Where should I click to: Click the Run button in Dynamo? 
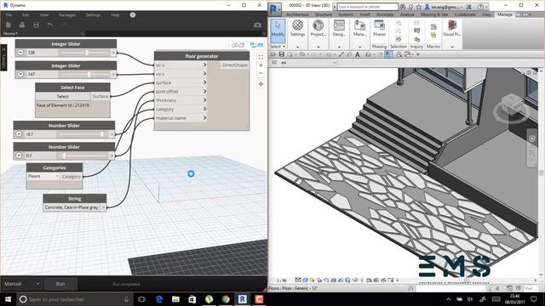pos(60,284)
